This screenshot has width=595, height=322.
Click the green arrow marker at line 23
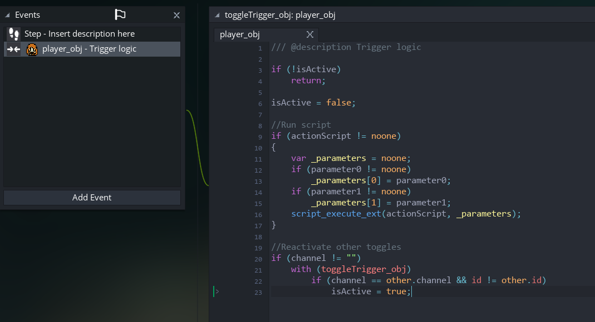[216, 291]
